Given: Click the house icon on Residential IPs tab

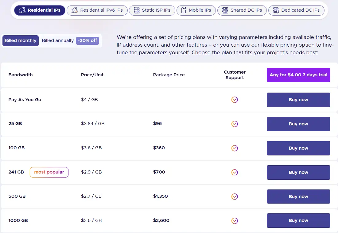Looking at the screenshot, I should (x=23, y=10).
